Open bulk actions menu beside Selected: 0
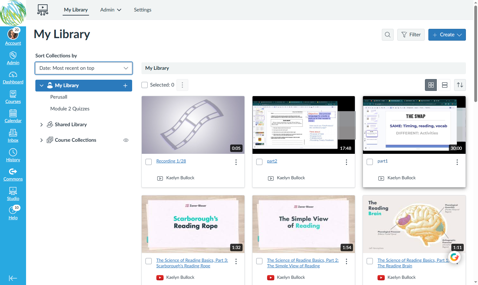The height and width of the screenshot is (285, 478). (182, 85)
